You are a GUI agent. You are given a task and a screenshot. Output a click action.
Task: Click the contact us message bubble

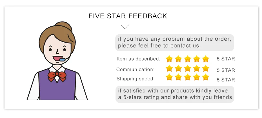(175, 43)
